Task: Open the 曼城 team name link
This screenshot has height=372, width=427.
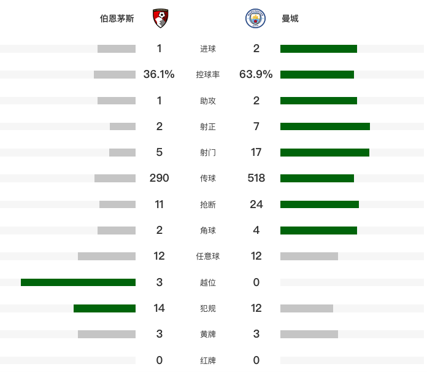Action: [x=290, y=18]
